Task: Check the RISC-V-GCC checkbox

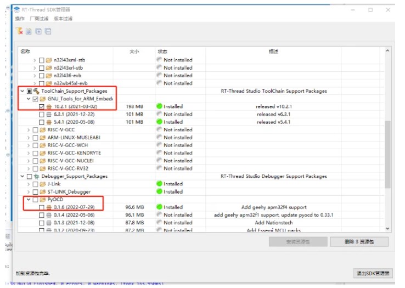Action: click(36, 130)
